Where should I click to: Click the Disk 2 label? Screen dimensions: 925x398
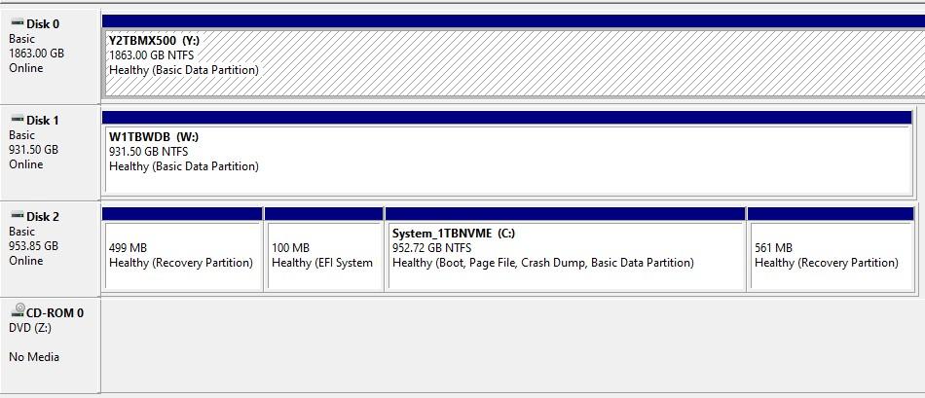point(43,216)
